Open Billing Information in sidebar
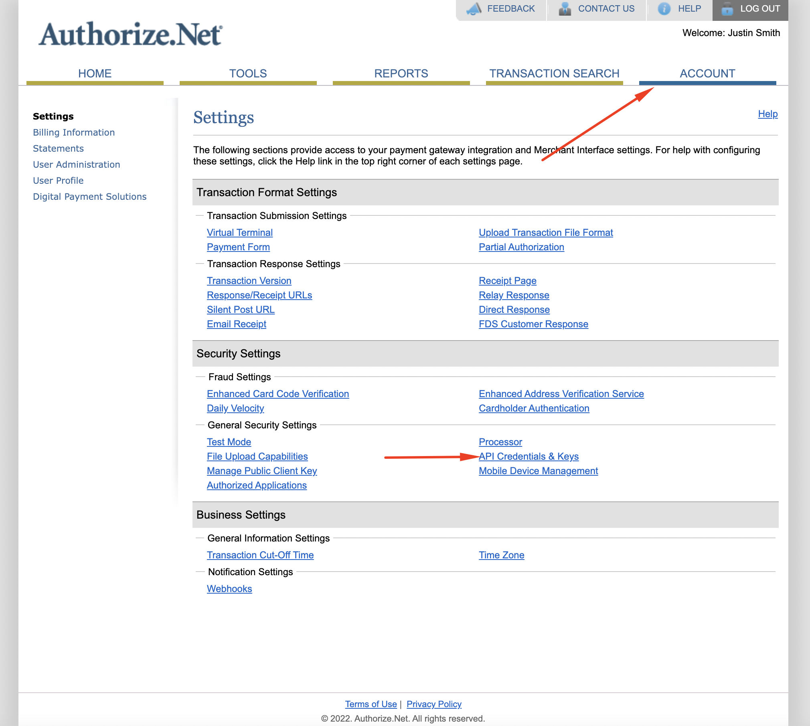 coord(74,132)
